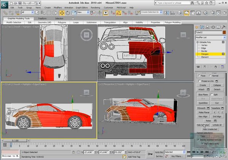The height and width of the screenshot is (160, 228).
Task: Click Configure Modifier Sets icon
Action: click(222, 67)
